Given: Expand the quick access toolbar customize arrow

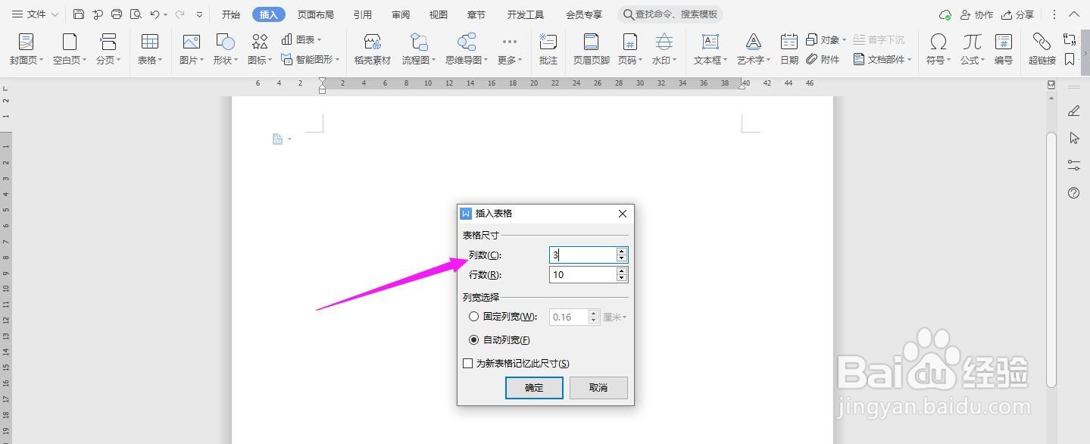Looking at the screenshot, I should [199, 14].
